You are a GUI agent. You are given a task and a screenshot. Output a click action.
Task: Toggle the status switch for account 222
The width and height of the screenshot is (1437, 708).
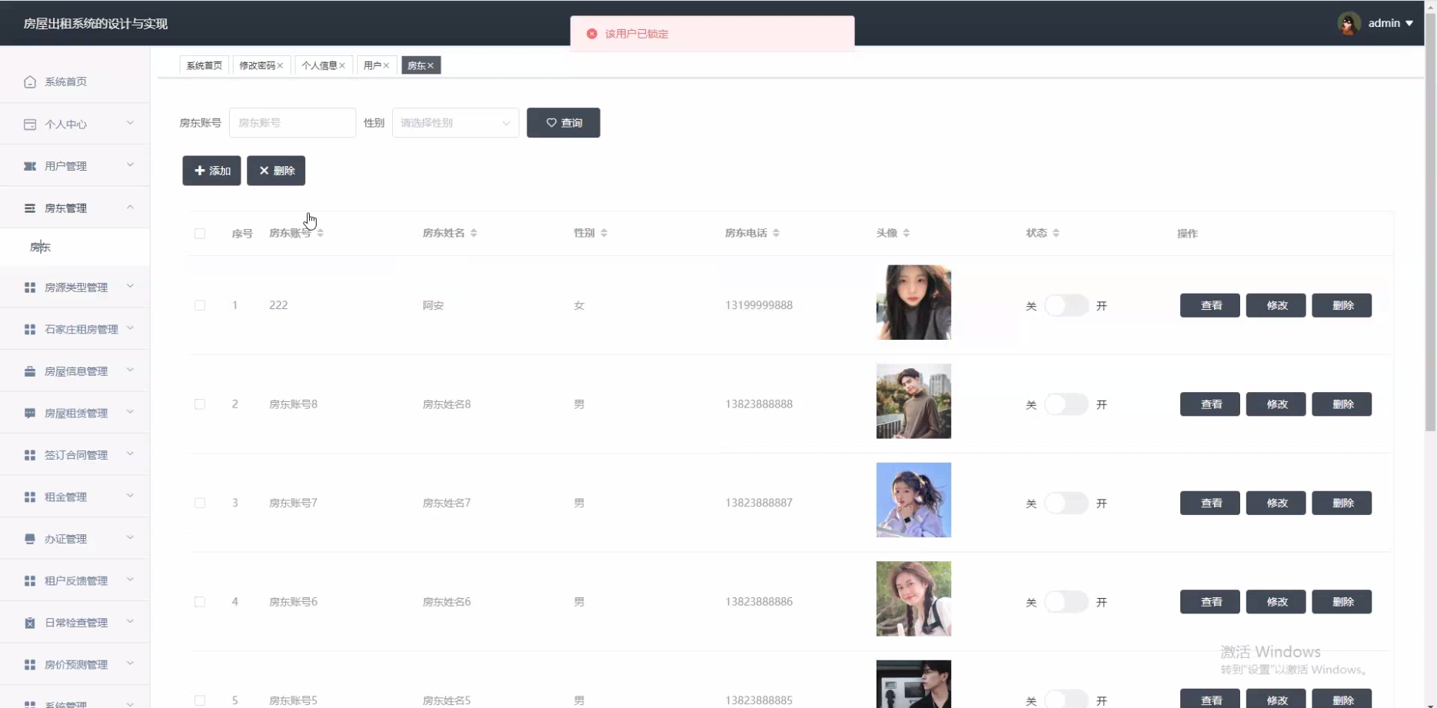[1066, 305]
